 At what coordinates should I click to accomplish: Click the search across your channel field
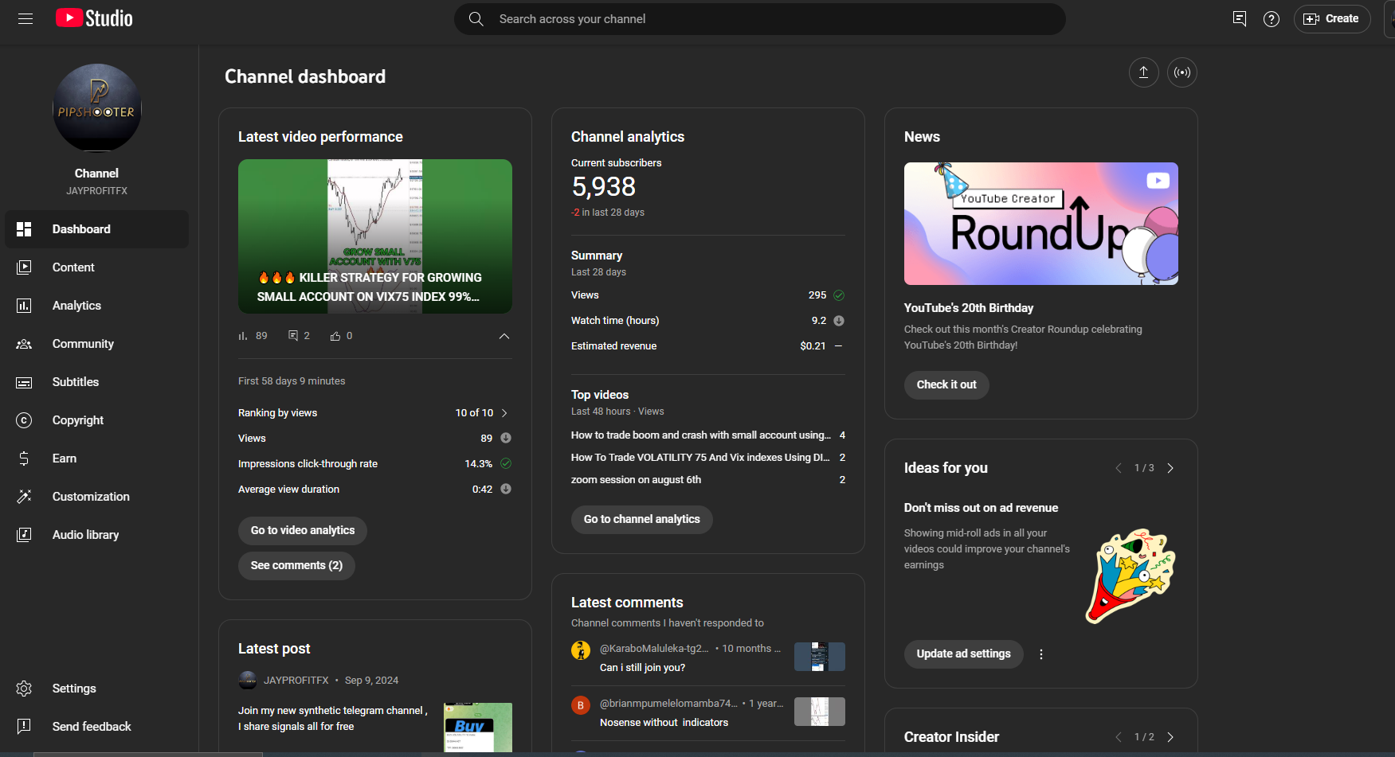[759, 19]
